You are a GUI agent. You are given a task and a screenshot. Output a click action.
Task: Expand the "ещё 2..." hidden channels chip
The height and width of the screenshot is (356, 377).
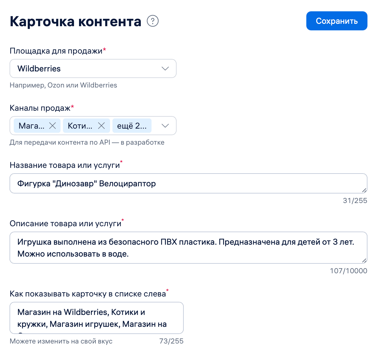coord(132,126)
